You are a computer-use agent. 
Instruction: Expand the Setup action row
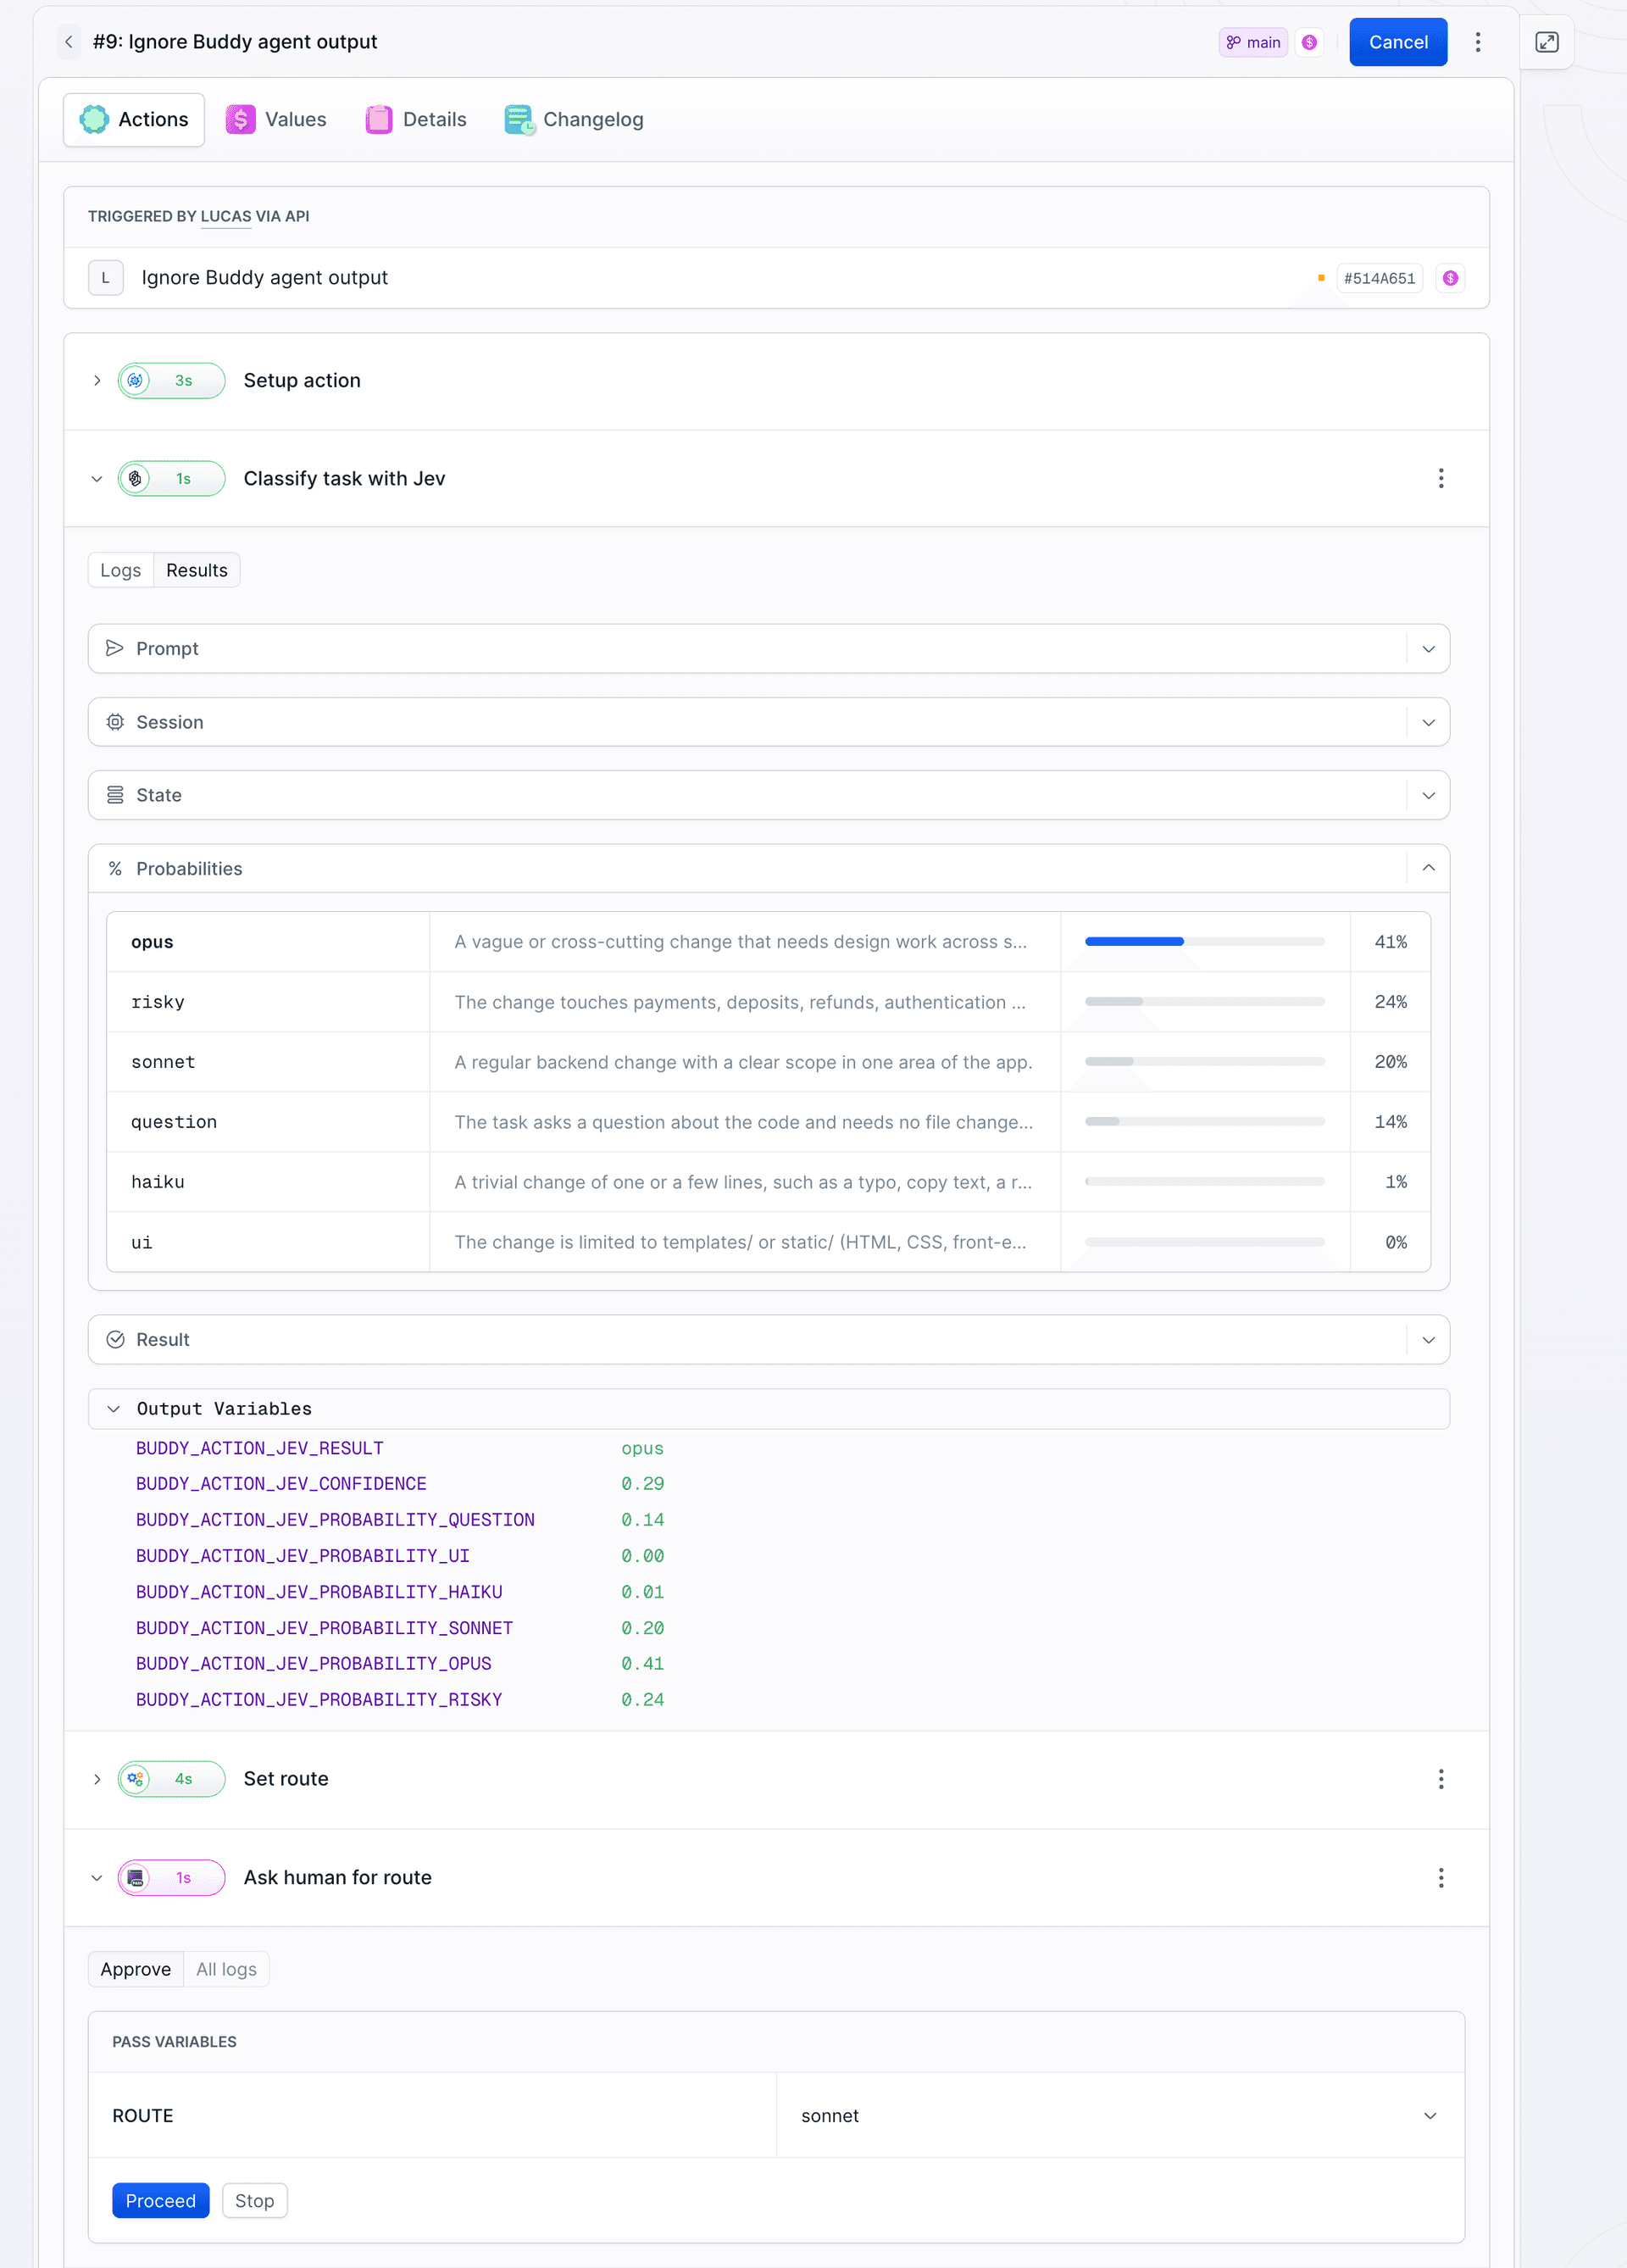pyautogui.click(x=97, y=381)
